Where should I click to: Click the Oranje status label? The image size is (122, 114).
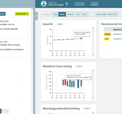click(108, 34)
